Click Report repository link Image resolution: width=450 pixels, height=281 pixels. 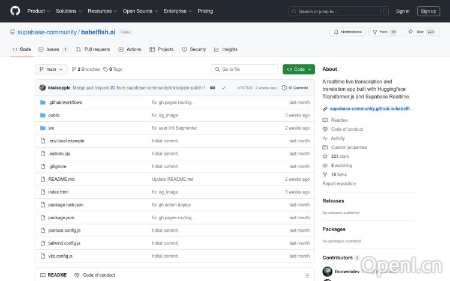point(339,184)
